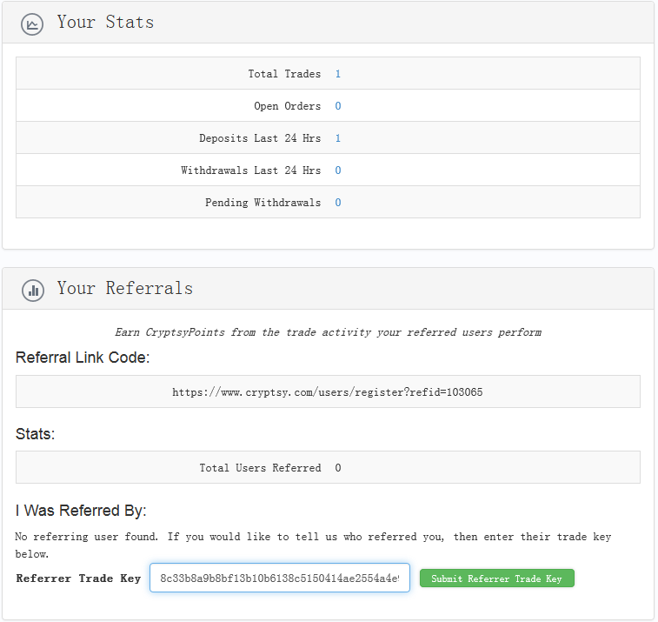Click the Referral Link Code heading
The height and width of the screenshot is (622, 658).
pos(83,358)
